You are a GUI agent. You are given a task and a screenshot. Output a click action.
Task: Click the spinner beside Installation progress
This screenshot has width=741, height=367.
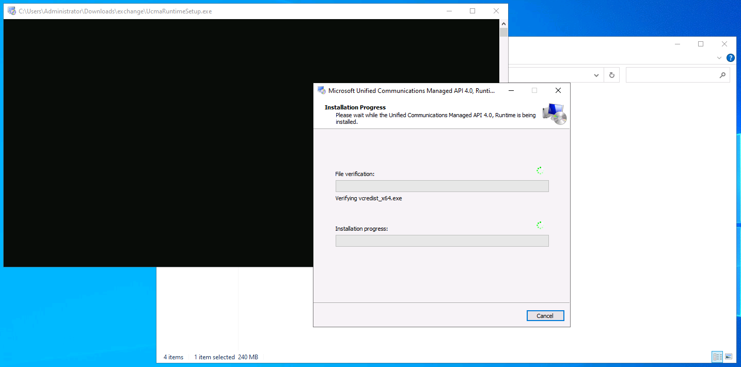pos(540,226)
